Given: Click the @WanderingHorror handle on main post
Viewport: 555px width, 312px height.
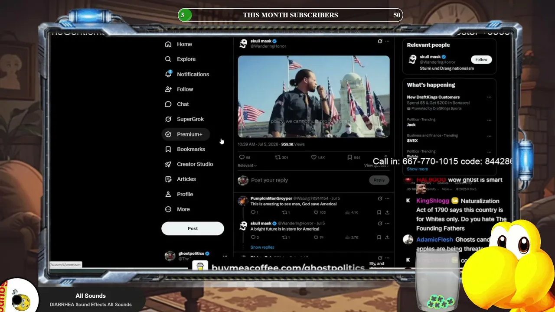Looking at the screenshot, I should [x=268, y=46].
